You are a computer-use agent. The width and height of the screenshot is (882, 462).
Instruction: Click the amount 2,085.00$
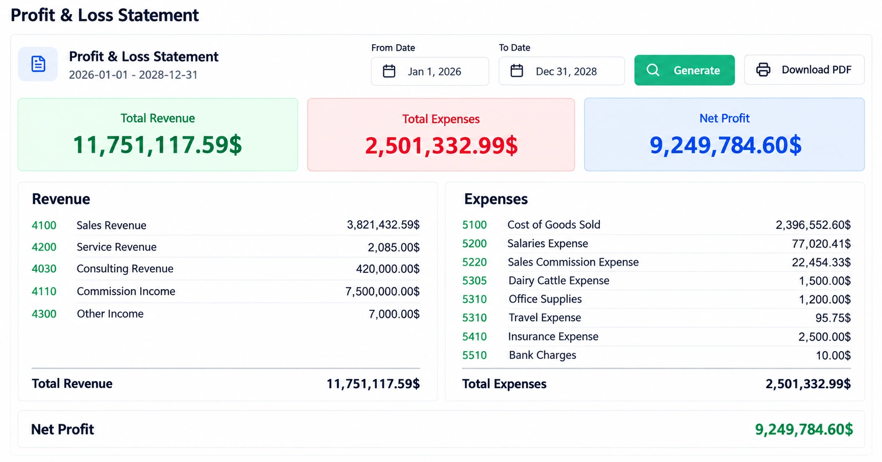point(394,247)
